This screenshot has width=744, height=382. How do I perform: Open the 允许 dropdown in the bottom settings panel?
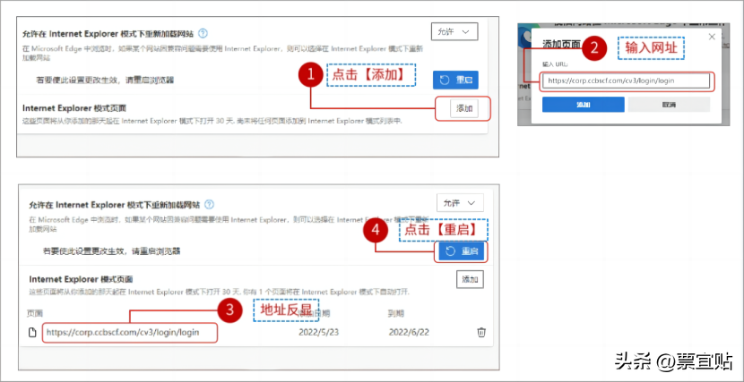[x=460, y=202]
